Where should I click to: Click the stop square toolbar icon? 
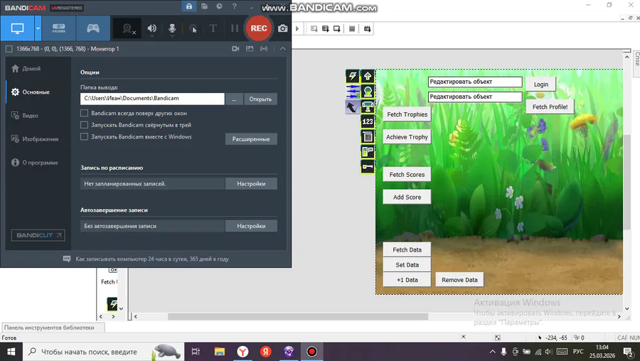(x=352, y=28)
